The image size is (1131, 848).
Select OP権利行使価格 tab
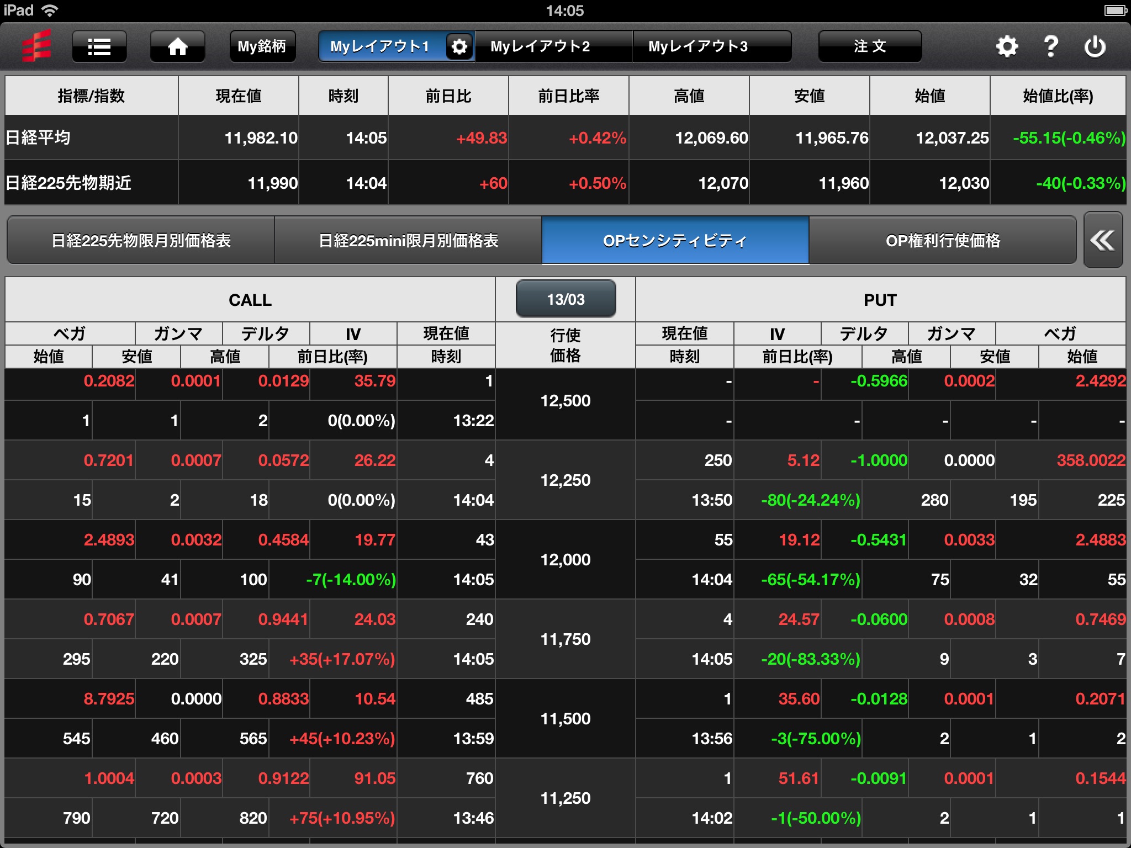click(x=943, y=240)
